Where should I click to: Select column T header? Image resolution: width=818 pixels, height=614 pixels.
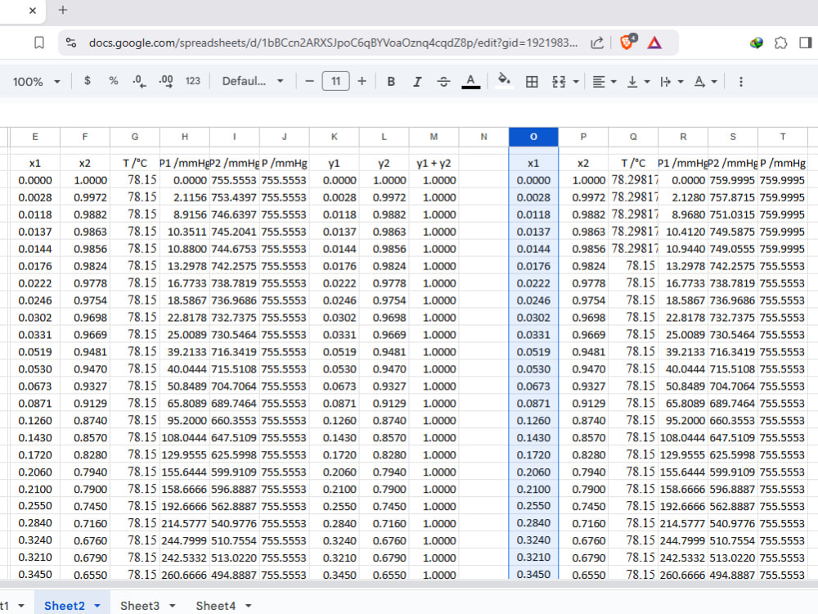tap(783, 137)
